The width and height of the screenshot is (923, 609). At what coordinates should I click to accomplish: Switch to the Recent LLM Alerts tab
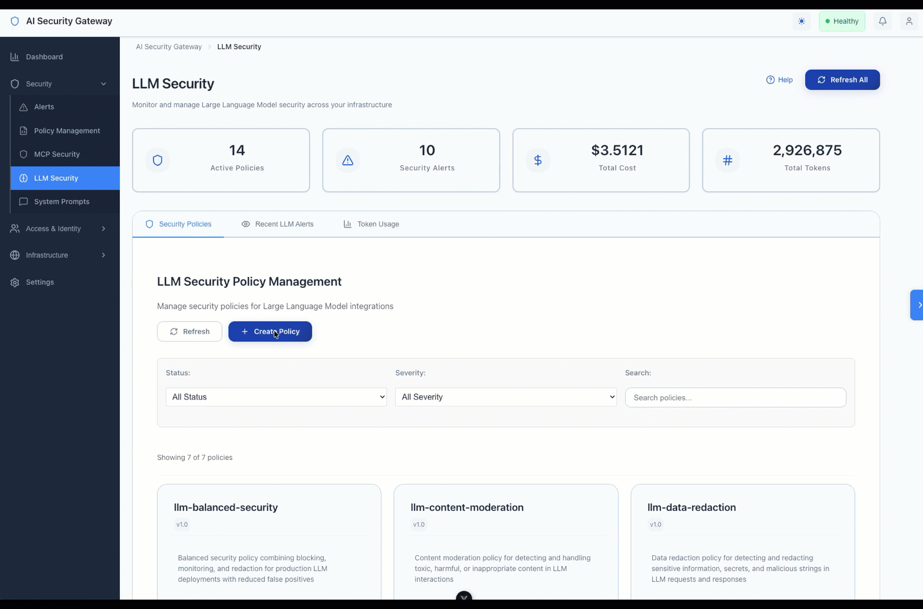point(284,224)
